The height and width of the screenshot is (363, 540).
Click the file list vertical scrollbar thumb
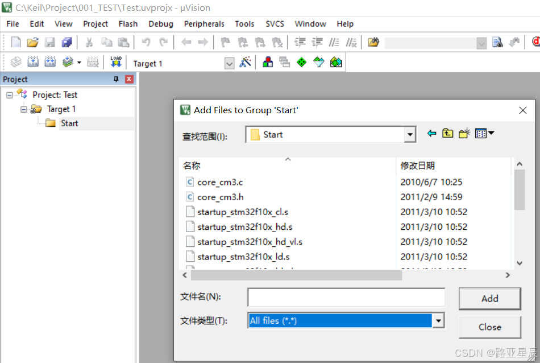pyautogui.click(x=520, y=189)
